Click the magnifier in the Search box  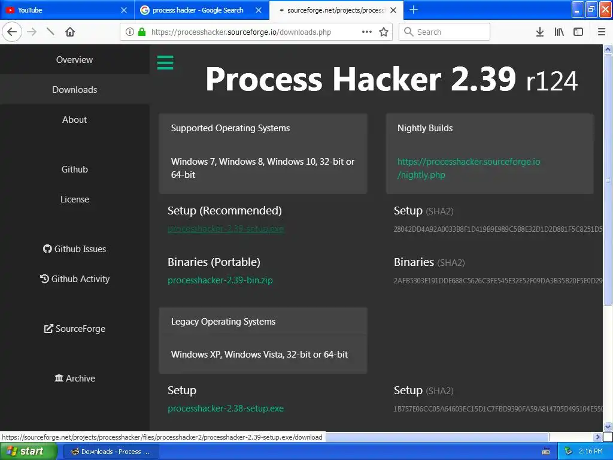408,32
